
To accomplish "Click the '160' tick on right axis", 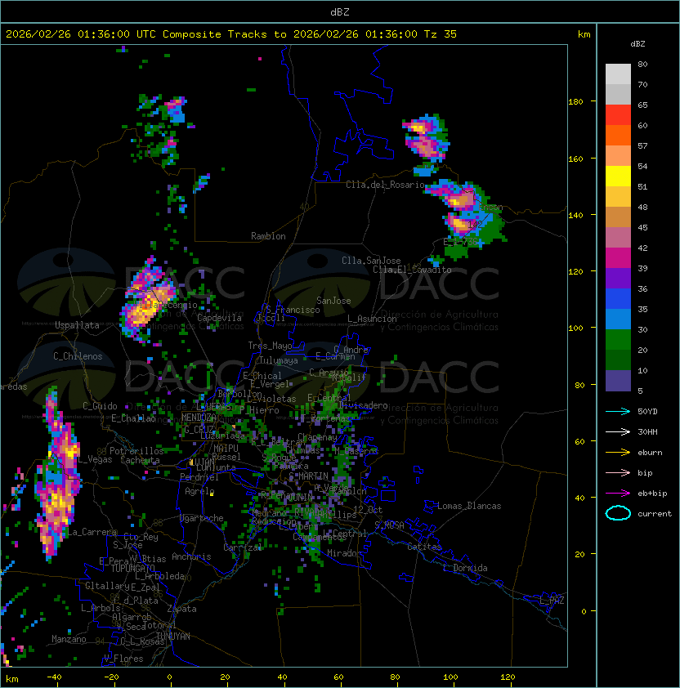I will (575, 159).
